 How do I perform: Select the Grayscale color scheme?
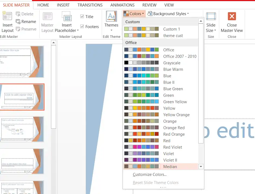click(x=161, y=63)
